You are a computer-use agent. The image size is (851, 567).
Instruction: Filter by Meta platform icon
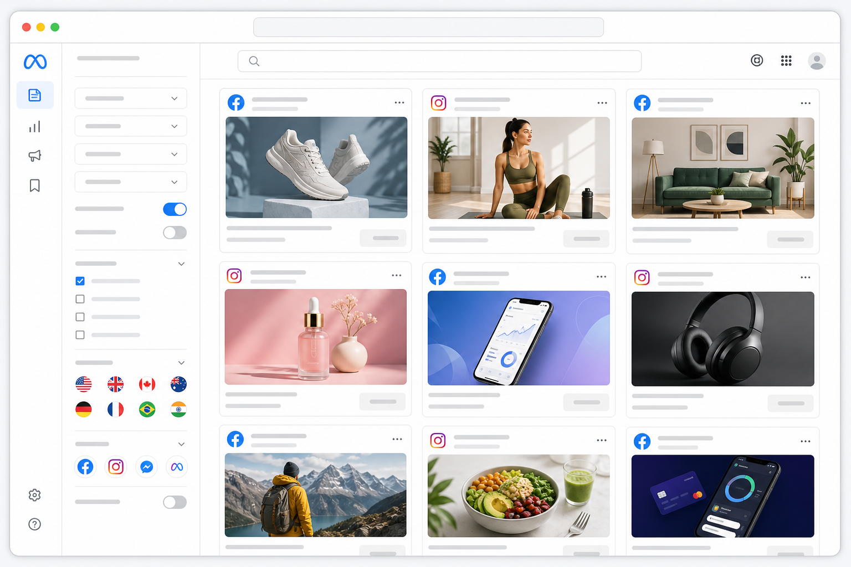177,467
